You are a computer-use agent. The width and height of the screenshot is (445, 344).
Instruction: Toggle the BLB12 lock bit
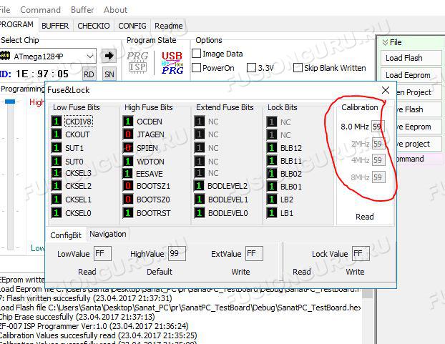pos(271,147)
